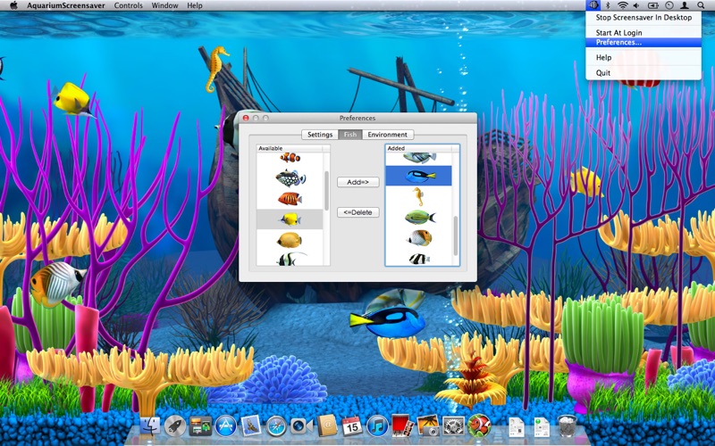This screenshot has width=715, height=446.
Task: Click the clownfish Aquarium app Dock icon
Action: tap(478, 426)
